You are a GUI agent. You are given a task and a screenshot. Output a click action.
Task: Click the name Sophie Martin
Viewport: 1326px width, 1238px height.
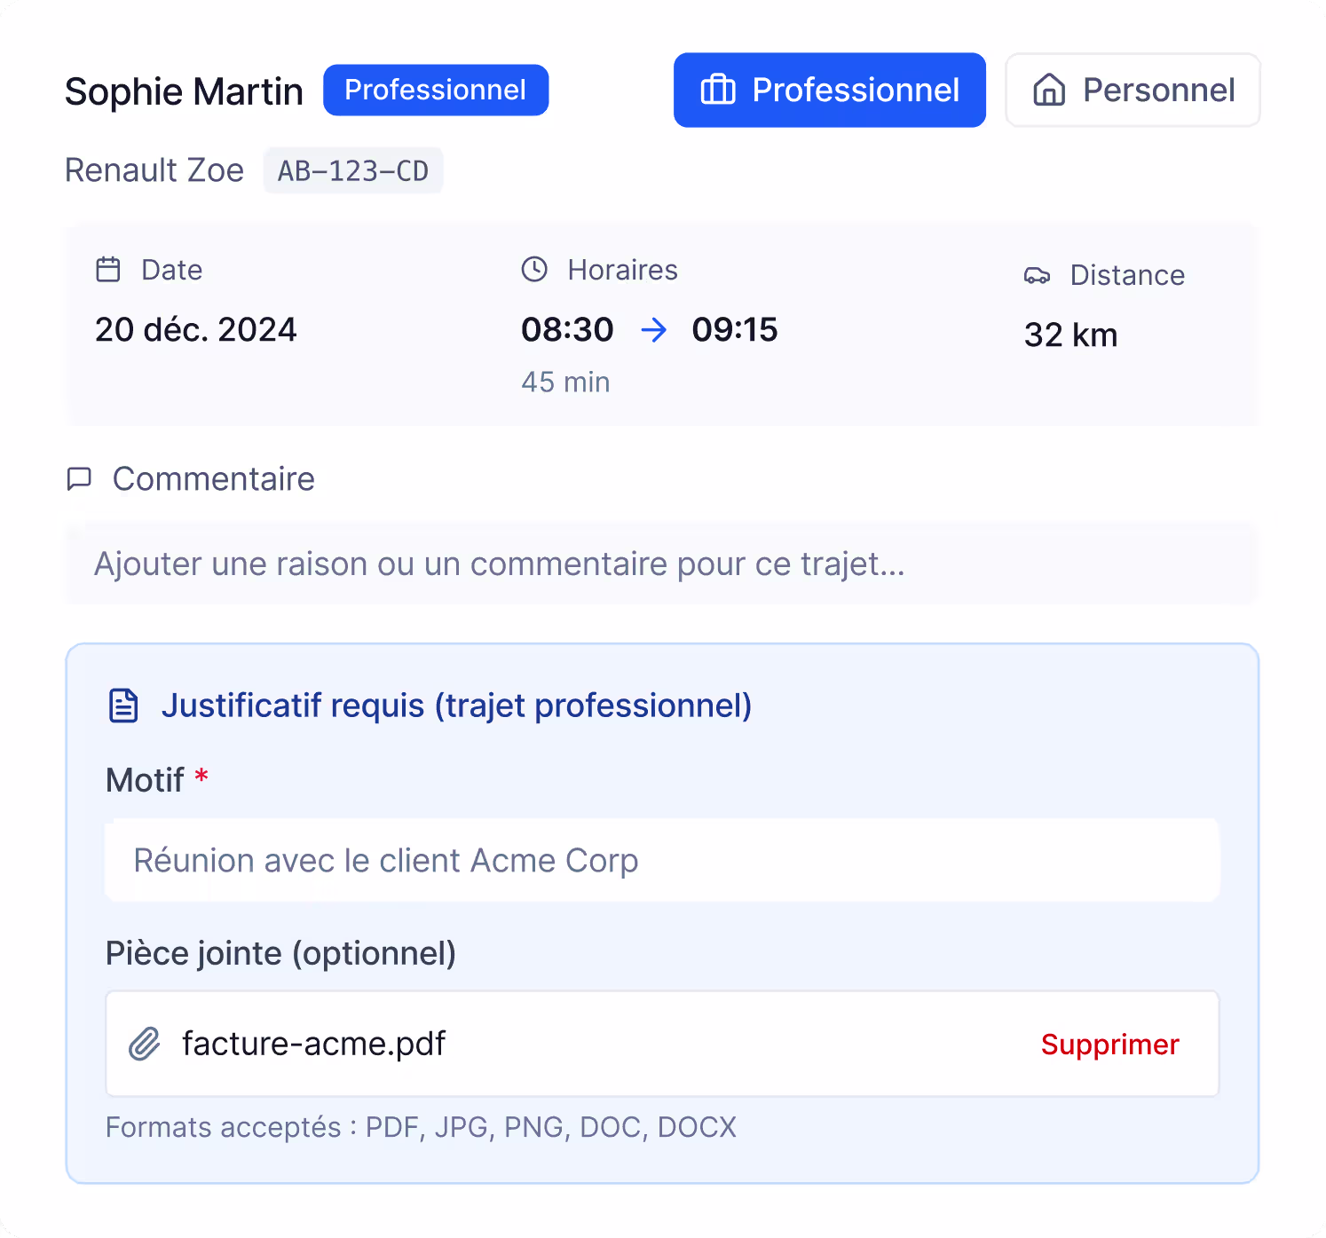[x=184, y=91]
